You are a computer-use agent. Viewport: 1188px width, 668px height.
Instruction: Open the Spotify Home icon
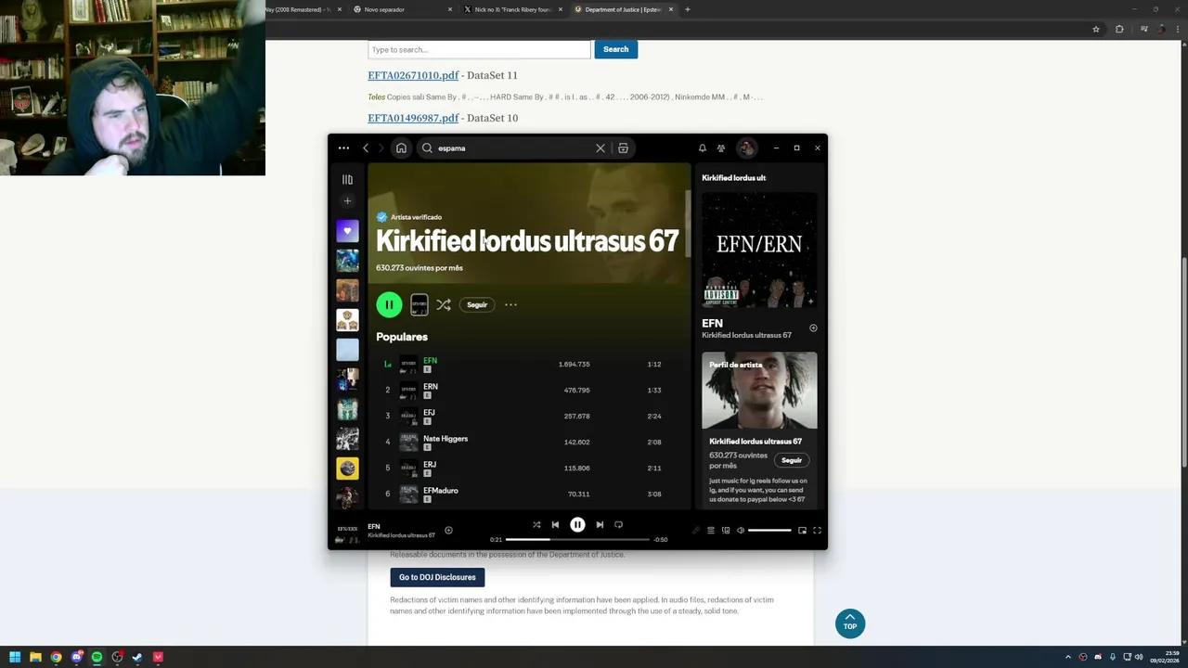(x=401, y=148)
